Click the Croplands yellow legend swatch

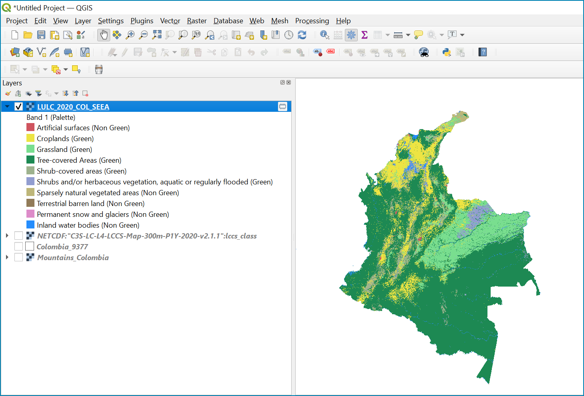coord(30,138)
